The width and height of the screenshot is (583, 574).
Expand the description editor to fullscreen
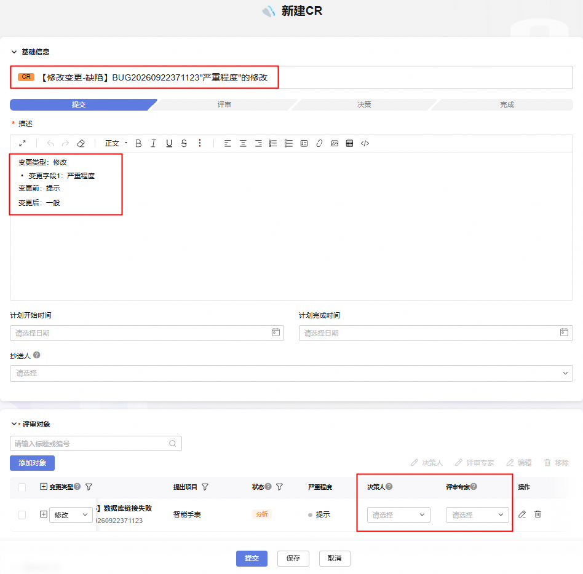click(22, 143)
